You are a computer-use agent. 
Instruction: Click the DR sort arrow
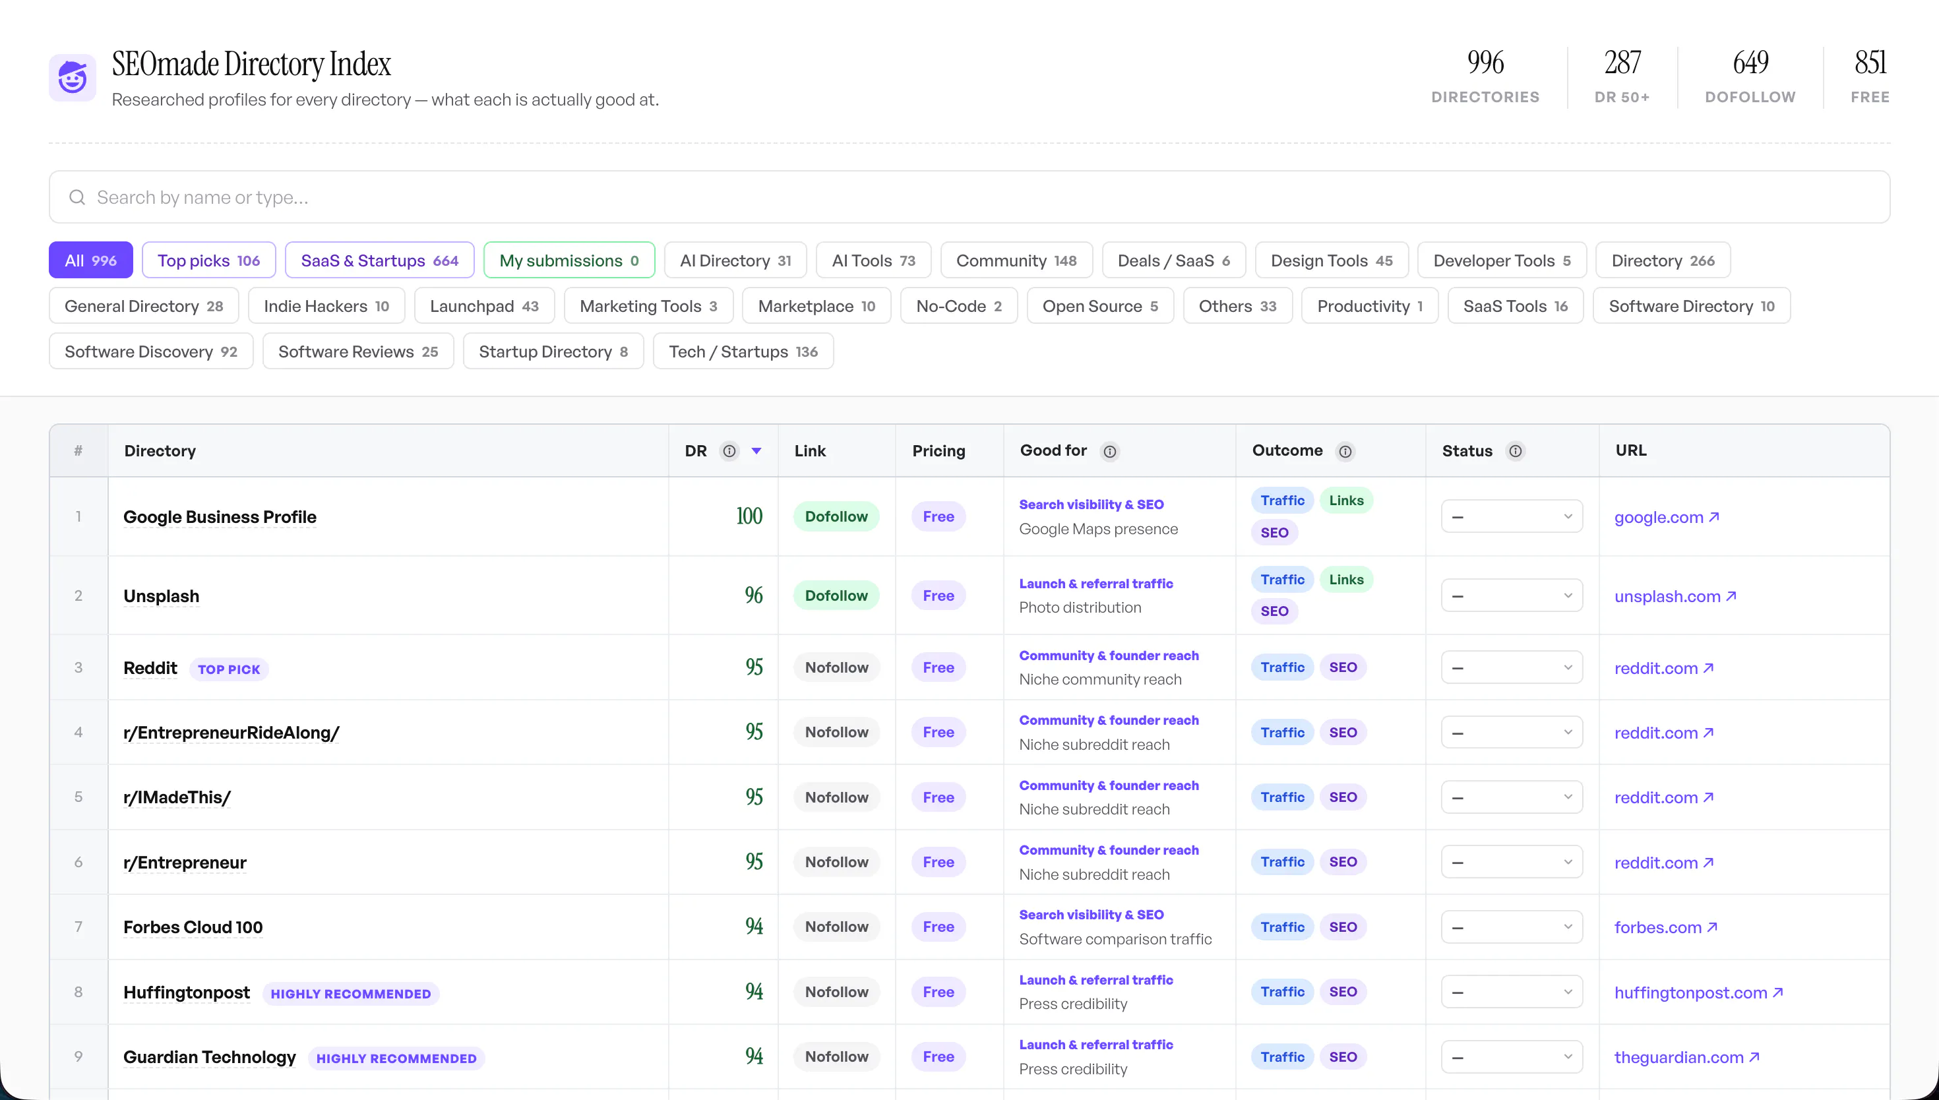pos(756,451)
